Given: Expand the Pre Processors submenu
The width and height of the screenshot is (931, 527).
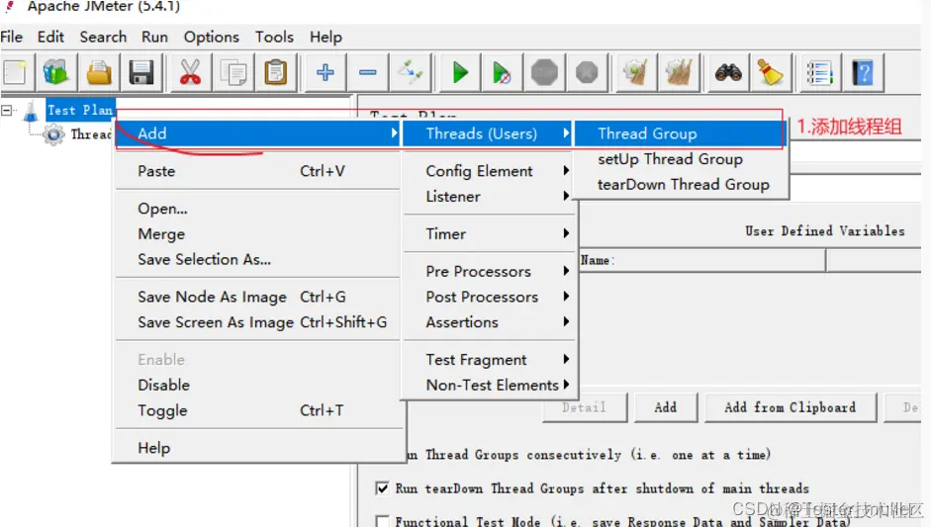Looking at the screenshot, I should (490, 271).
